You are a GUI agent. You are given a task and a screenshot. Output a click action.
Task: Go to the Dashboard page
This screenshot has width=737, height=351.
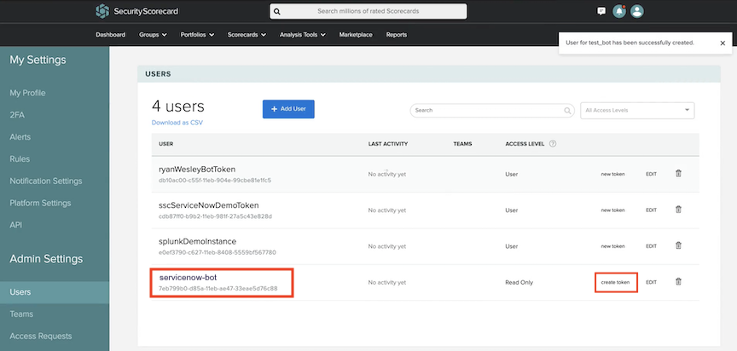(110, 35)
